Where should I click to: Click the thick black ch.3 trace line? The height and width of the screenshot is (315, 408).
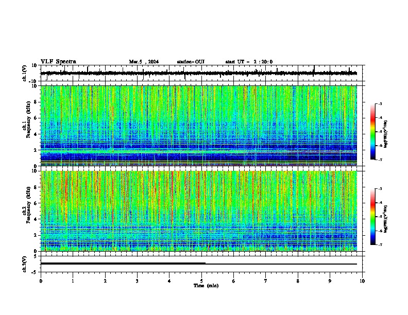[123, 264]
